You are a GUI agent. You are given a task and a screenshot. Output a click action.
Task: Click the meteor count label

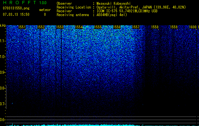45,10
